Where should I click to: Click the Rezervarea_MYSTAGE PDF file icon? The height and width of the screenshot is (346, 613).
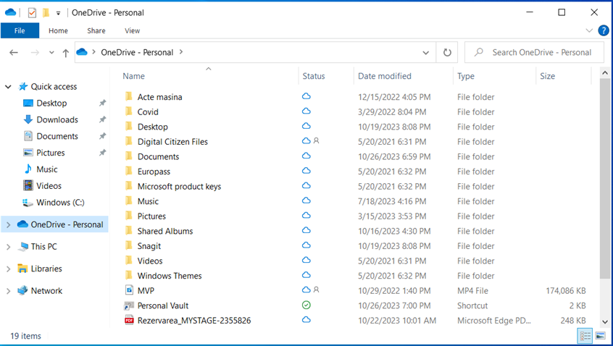coord(129,321)
